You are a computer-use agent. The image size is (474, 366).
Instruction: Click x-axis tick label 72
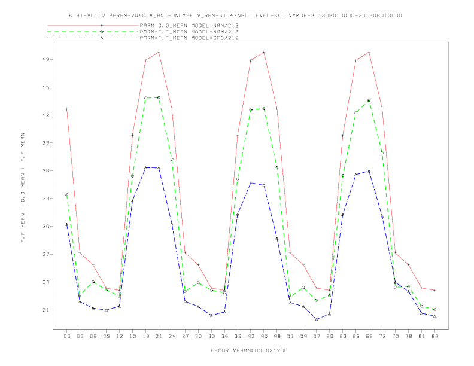[x=382, y=336]
